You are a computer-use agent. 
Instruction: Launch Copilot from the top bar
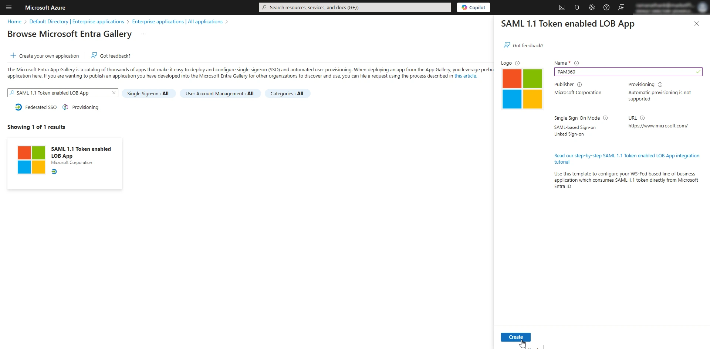tap(473, 7)
